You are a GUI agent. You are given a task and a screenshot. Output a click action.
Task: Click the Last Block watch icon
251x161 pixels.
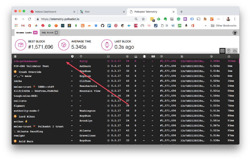(107, 45)
